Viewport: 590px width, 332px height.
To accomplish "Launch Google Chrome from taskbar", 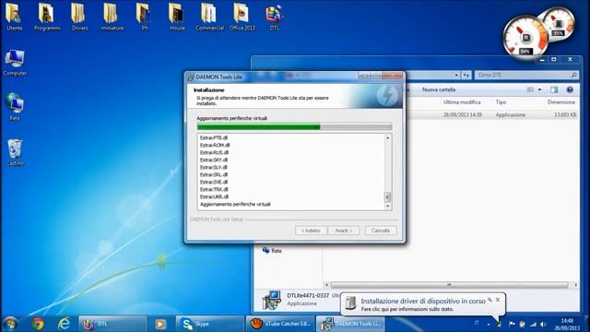I will pyautogui.click(x=37, y=324).
